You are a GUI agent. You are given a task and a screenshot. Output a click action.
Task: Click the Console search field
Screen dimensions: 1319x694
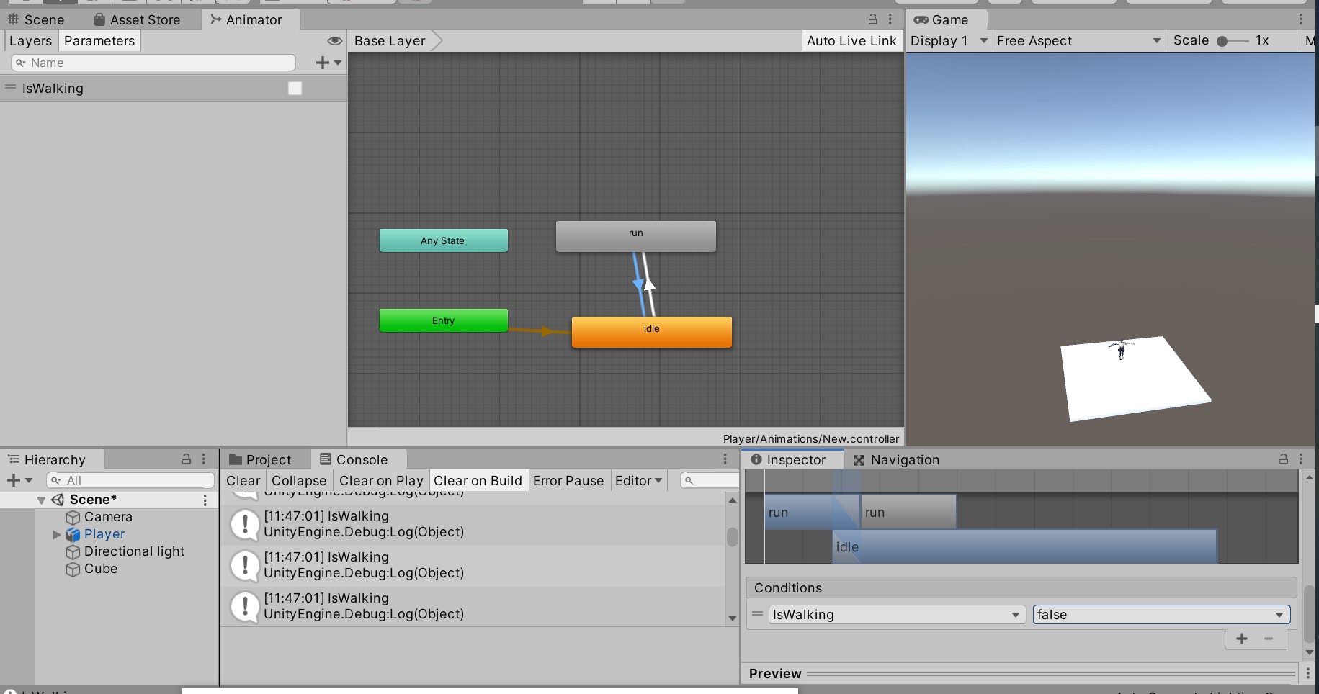(709, 480)
